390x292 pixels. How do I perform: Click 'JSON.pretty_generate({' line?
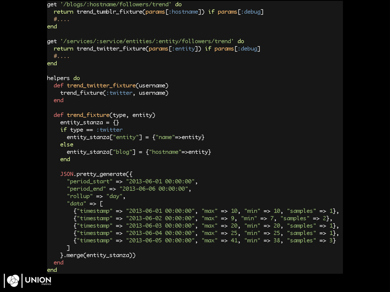click(96, 174)
